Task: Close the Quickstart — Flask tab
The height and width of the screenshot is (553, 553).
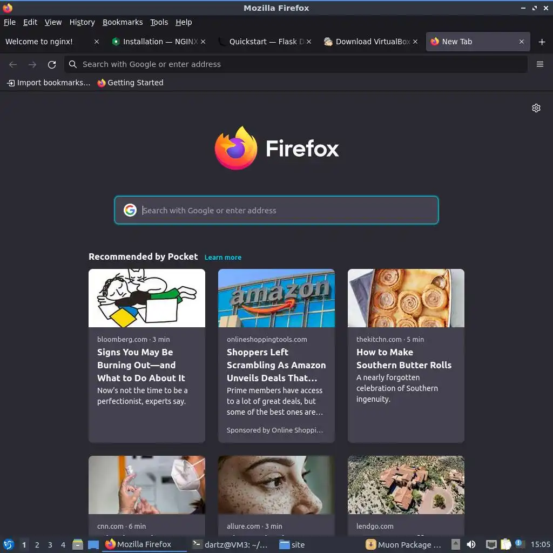Action: 308,42
